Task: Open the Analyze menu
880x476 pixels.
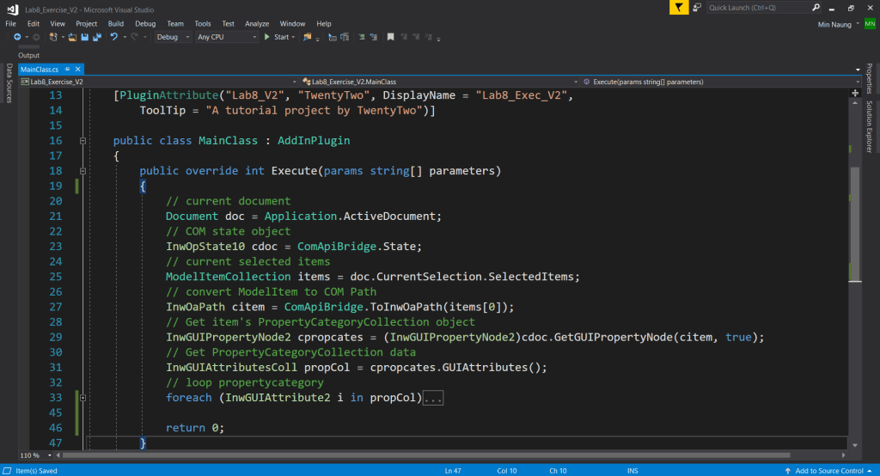Action: [257, 23]
